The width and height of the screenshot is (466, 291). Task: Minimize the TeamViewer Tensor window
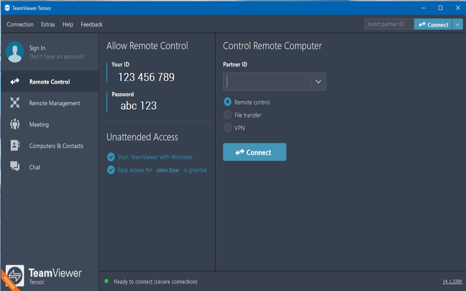pyautogui.click(x=423, y=8)
